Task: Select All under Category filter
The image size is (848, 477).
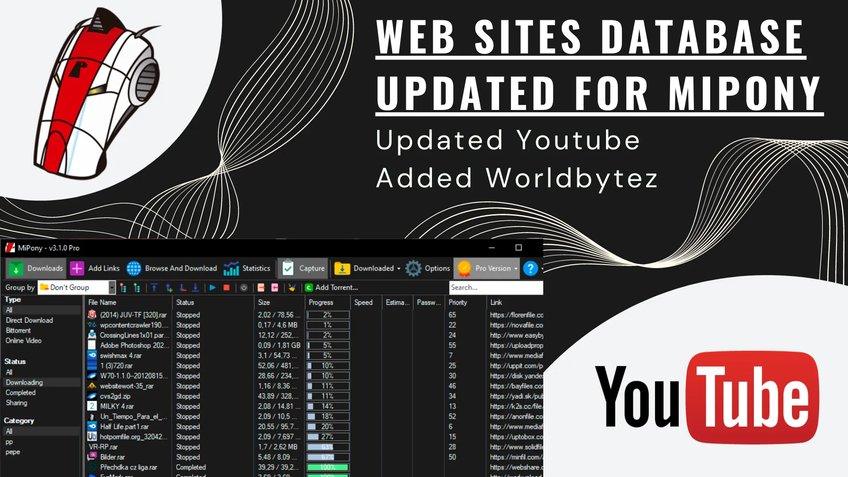Action: (x=42, y=432)
